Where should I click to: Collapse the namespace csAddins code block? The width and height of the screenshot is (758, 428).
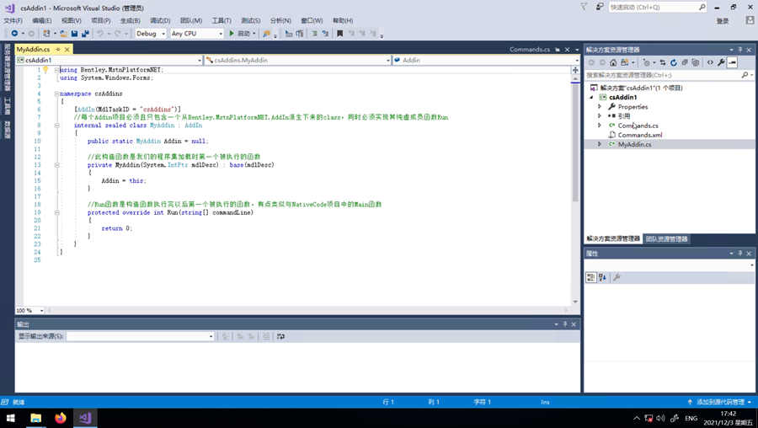(56, 94)
